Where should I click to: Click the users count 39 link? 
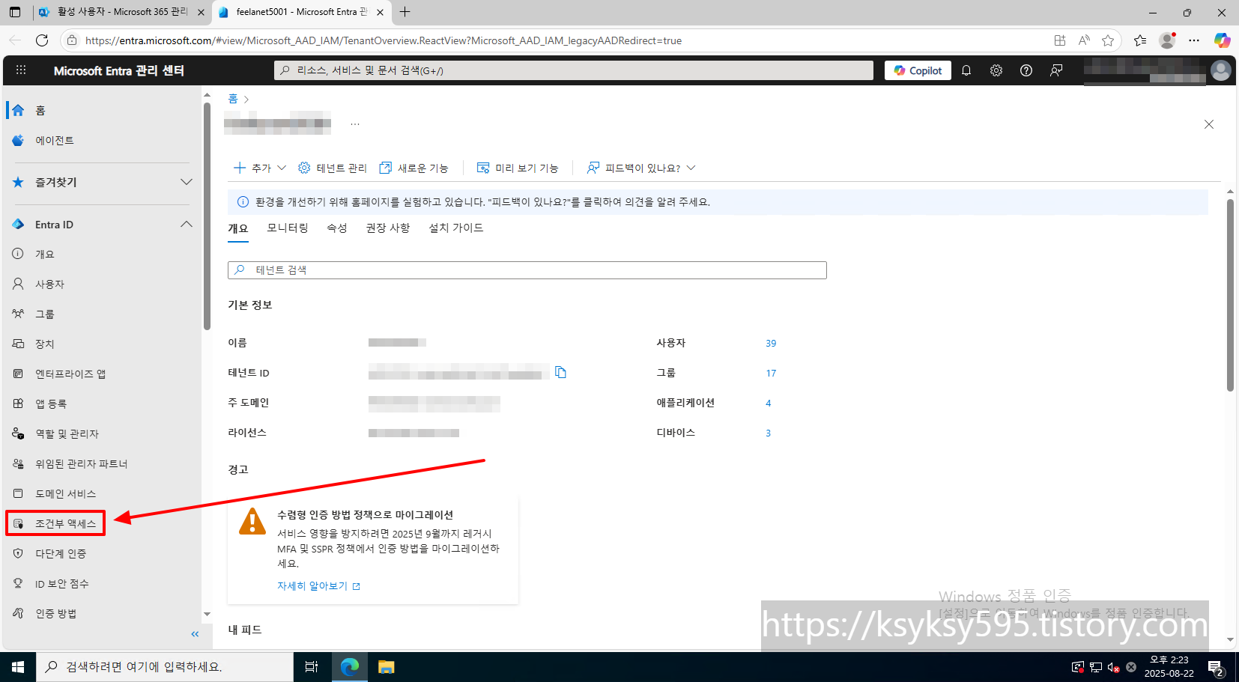(771, 344)
